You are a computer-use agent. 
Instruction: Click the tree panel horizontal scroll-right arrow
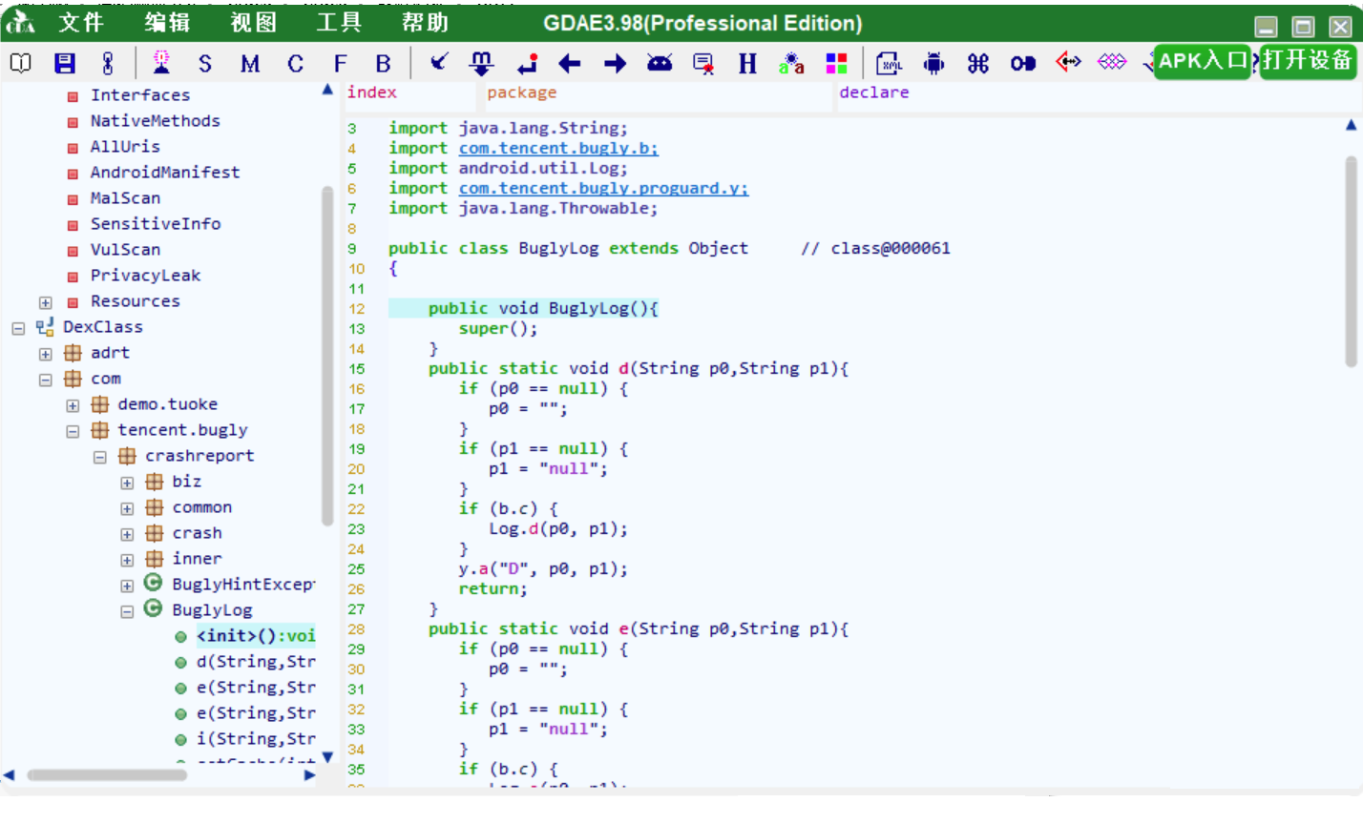(x=309, y=775)
